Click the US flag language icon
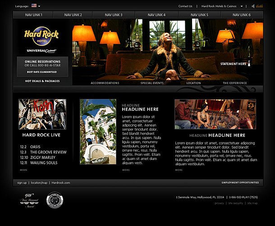 click(x=34, y=5)
